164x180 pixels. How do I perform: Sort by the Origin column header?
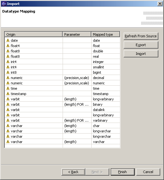(34, 34)
